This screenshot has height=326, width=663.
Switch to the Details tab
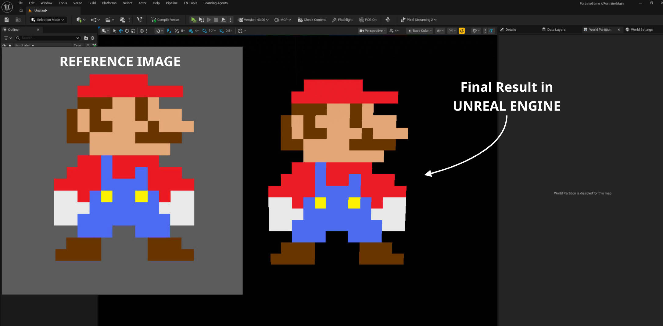click(x=508, y=30)
